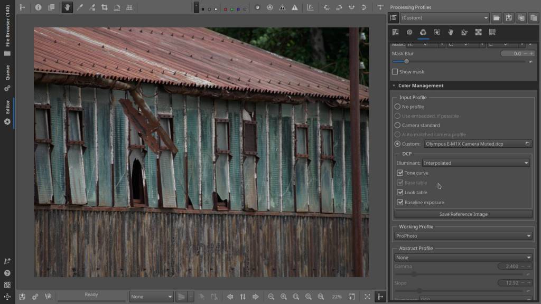Click the Mask Blur slider handle
Viewport: 541px width, 304px height.
(x=406, y=61)
